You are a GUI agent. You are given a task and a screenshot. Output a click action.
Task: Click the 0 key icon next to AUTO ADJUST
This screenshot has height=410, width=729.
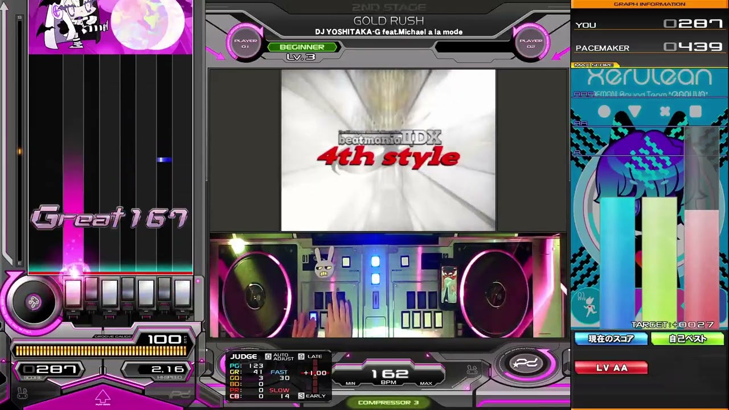pyautogui.click(x=268, y=356)
